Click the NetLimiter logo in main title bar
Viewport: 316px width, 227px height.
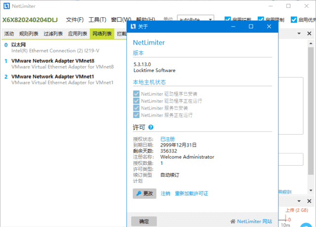click(x=6, y=6)
